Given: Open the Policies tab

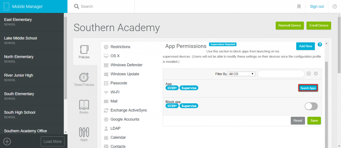Looking at the screenshot, I should (84, 52).
